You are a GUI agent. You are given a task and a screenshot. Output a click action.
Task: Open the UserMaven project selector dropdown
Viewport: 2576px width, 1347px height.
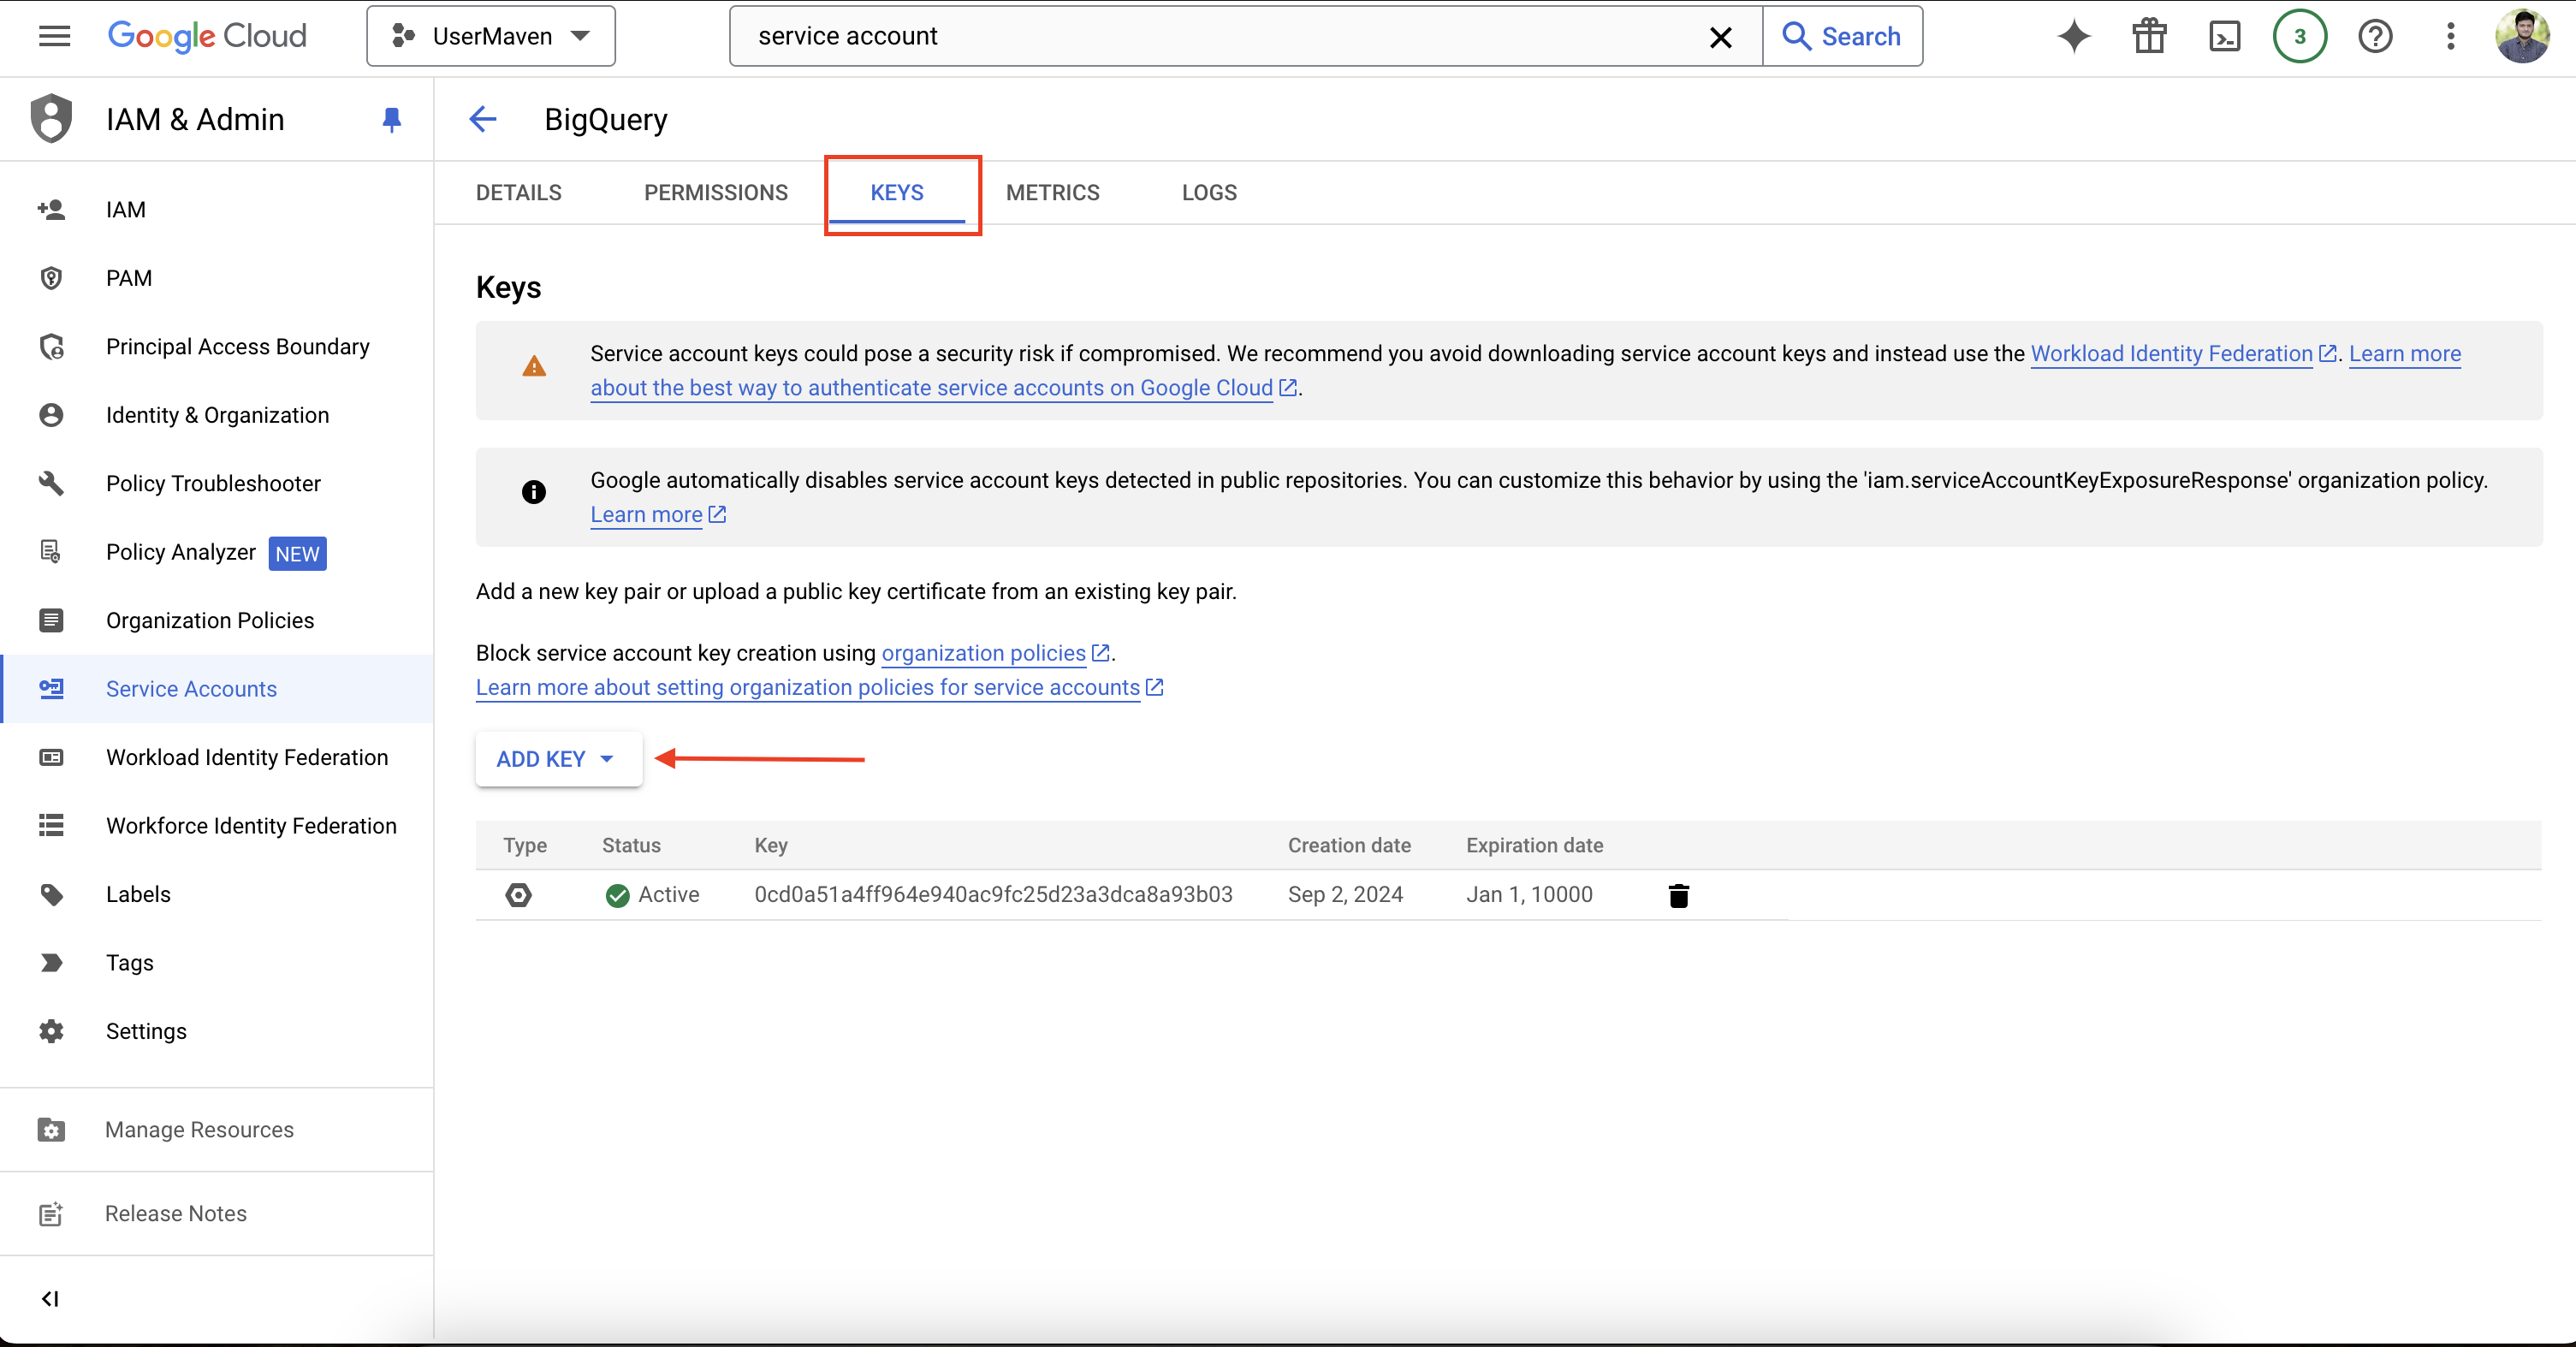click(490, 37)
